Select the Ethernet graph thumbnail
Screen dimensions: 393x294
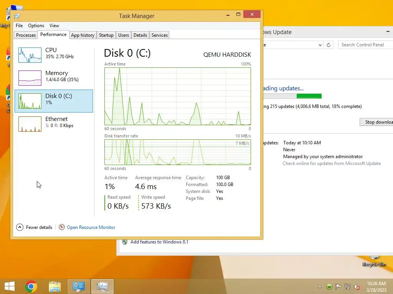click(x=30, y=124)
